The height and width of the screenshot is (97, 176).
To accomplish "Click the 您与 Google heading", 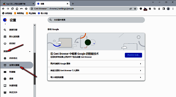I will pos(53,29).
